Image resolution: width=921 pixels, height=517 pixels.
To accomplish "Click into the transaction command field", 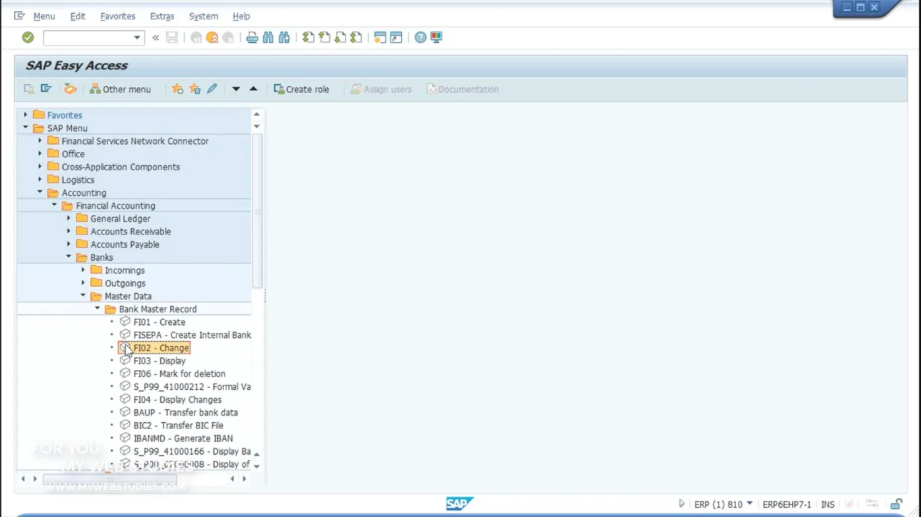I will pyautogui.click(x=87, y=38).
